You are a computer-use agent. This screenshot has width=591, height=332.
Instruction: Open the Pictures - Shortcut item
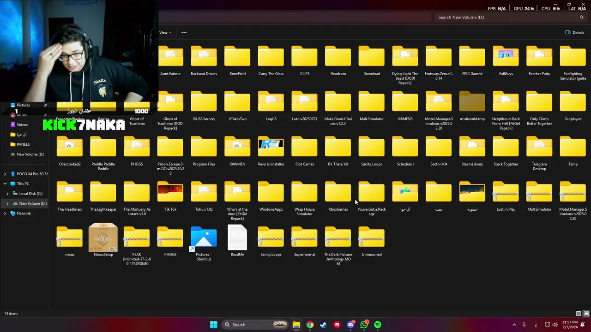(204, 243)
